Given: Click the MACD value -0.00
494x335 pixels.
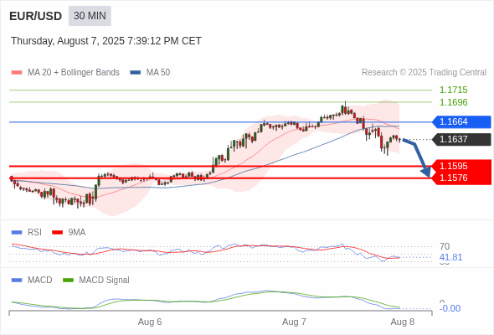Looking at the screenshot, I should [x=450, y=308].
